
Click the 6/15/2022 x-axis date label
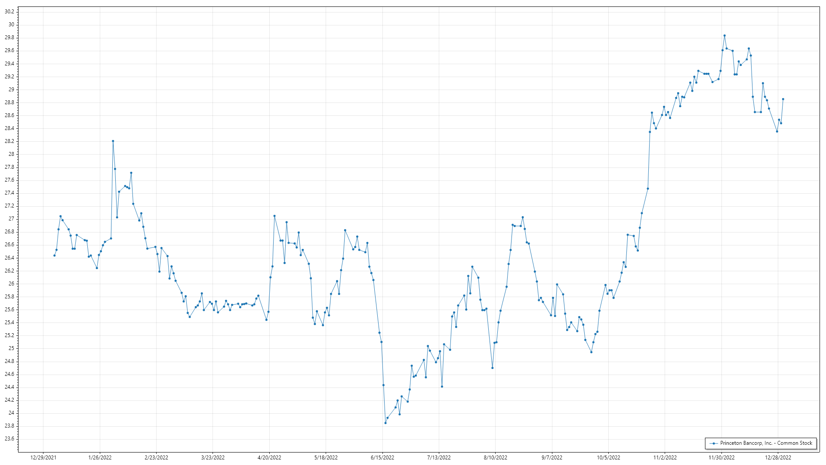(382, 458)
